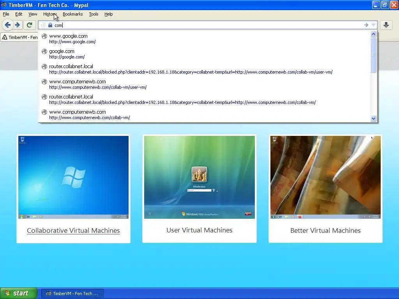
Task: Click the Windows Start button
Action: click(x=19, y=293)
